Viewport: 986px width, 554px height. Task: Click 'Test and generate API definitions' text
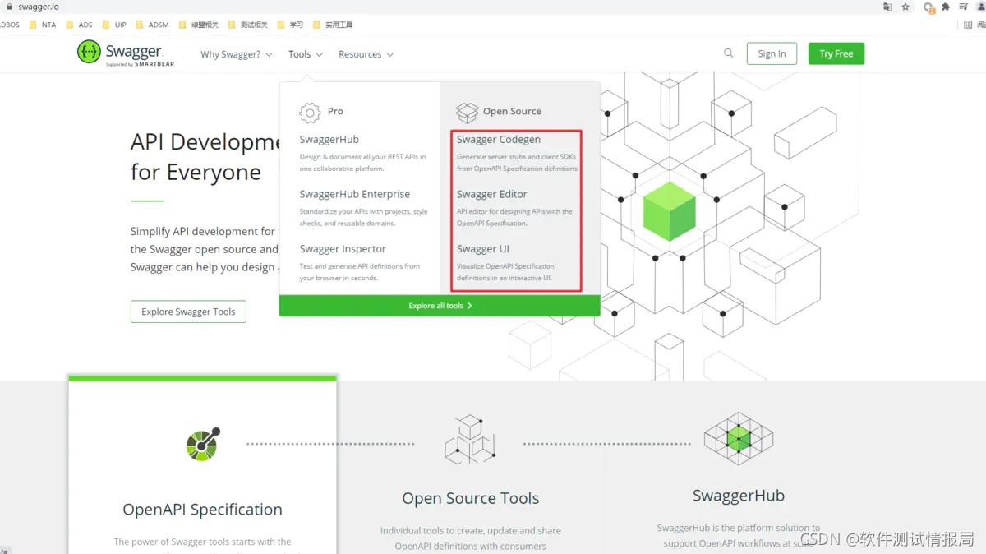click(x=359, y=272)
